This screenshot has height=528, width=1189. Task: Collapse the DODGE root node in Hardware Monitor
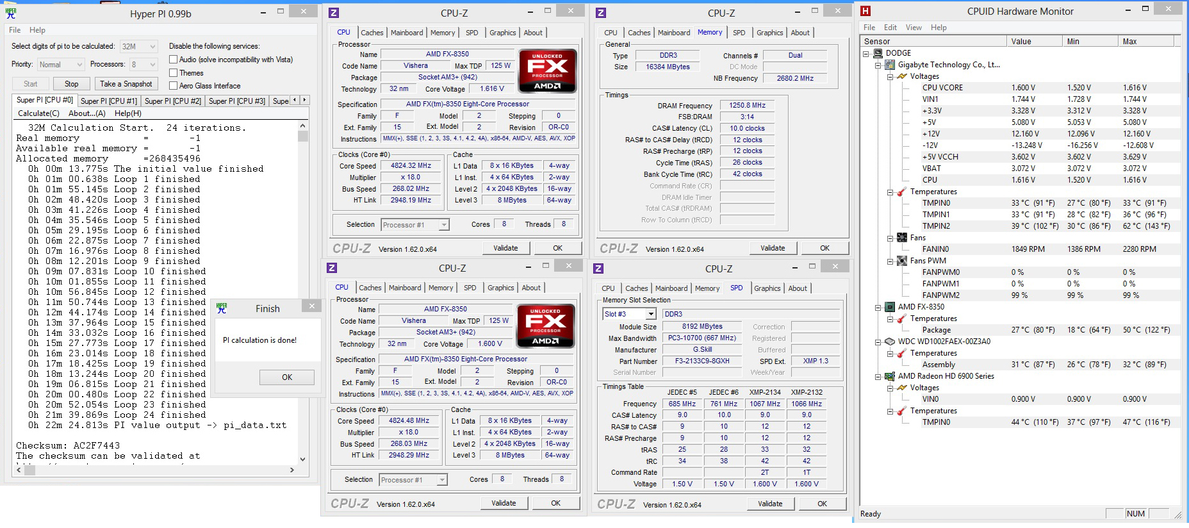point(866,54)
